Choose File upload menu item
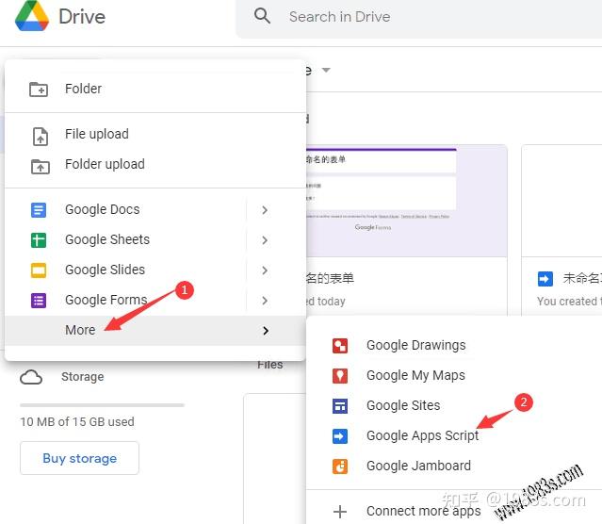Image resolution: width=602 pixels, height=524 pixels. click(155, 134)
